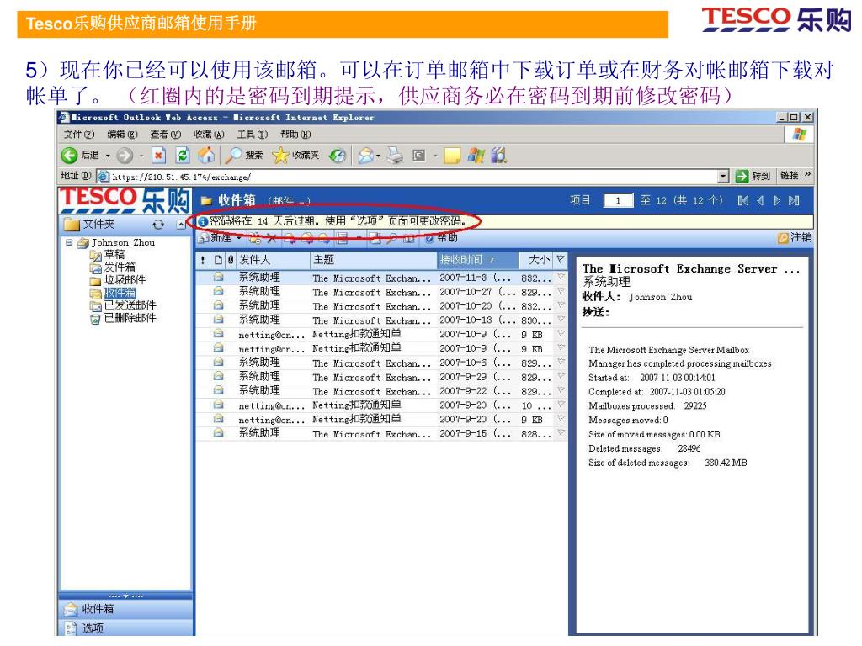The image size is (862, 646).
Task: Open the 编辑(E) menu
Action: click(122, 134)
